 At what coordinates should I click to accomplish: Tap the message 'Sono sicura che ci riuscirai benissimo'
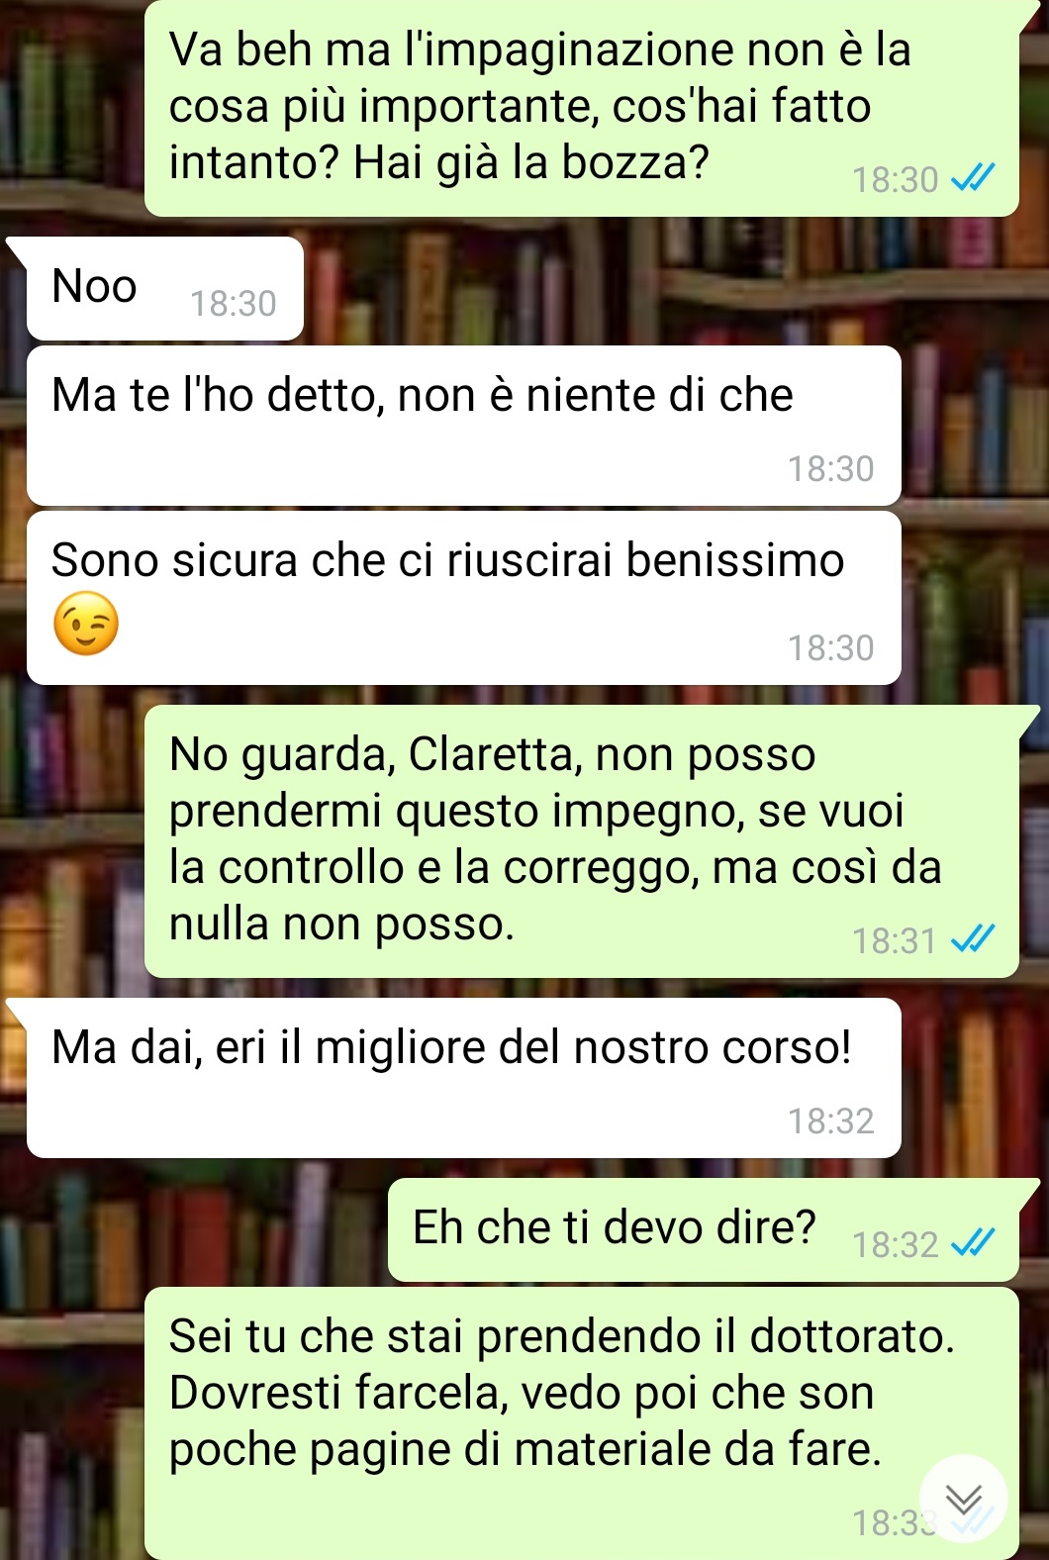(463, 598)
